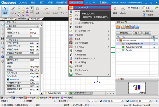Toggle the GRID checkbox
This screenshot has width=159, height=107.
tap(101, 101)
